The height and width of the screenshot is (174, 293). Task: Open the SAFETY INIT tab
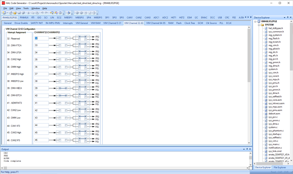coord(37,23)
